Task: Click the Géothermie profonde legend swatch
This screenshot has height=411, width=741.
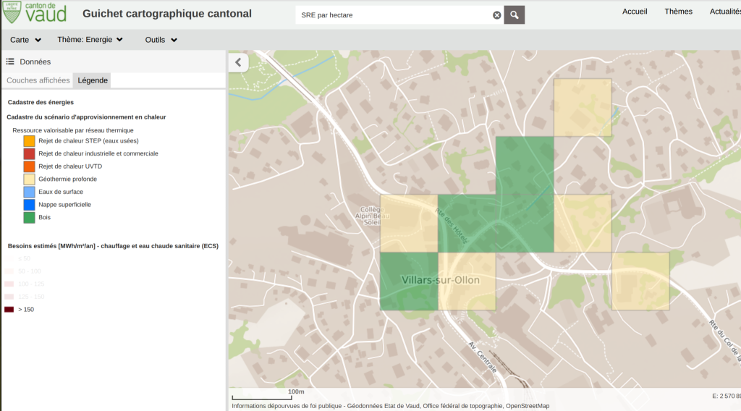Action: tap(29, 179)
